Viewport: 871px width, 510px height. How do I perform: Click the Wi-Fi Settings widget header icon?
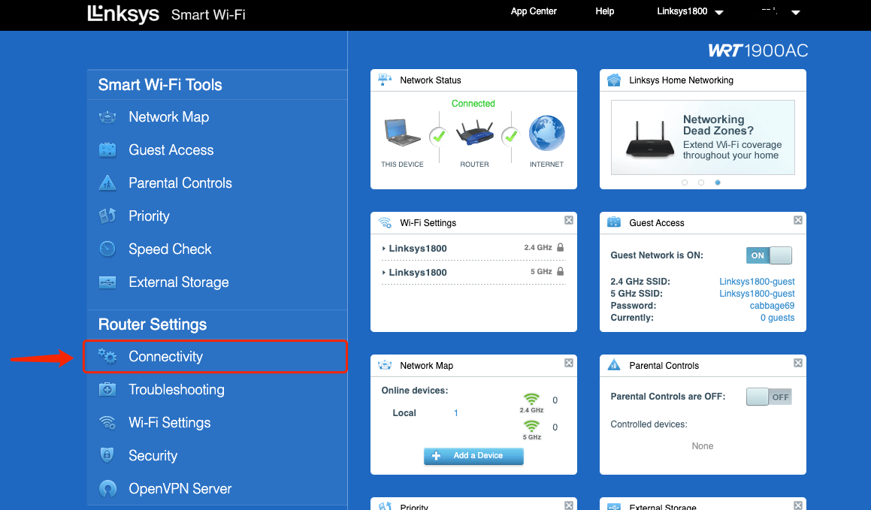(x=385, y=222)
